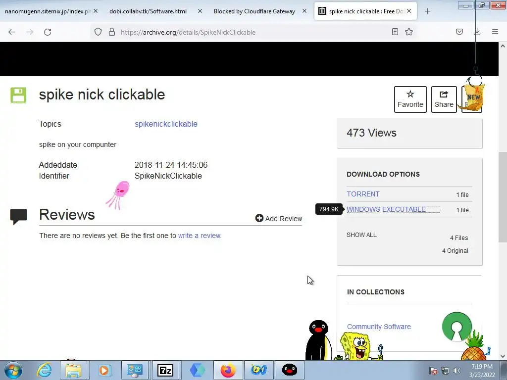Download the WINDOWS EXECUTABLE file
Screen dimensions: 507x380
pyautogui.click(x=386, y=209)
